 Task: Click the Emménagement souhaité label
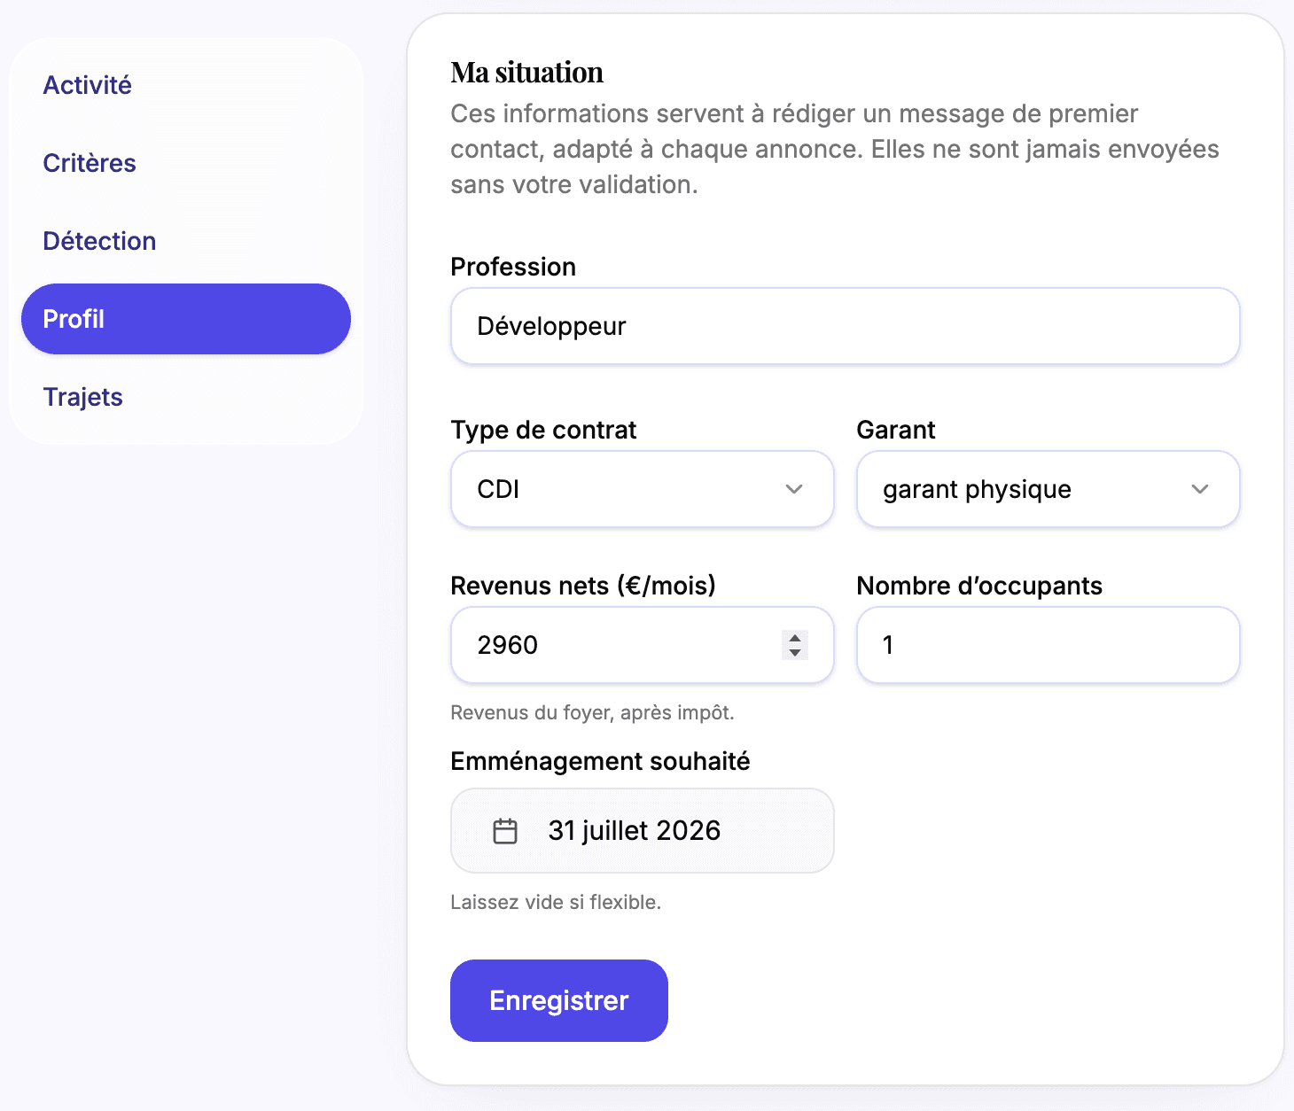(600, 761)
